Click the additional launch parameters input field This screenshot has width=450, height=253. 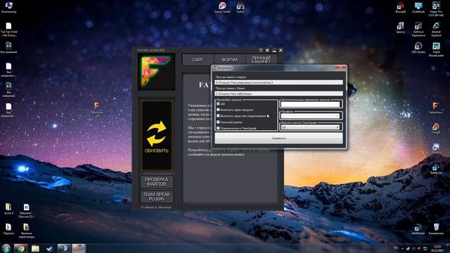coord(310,105)
